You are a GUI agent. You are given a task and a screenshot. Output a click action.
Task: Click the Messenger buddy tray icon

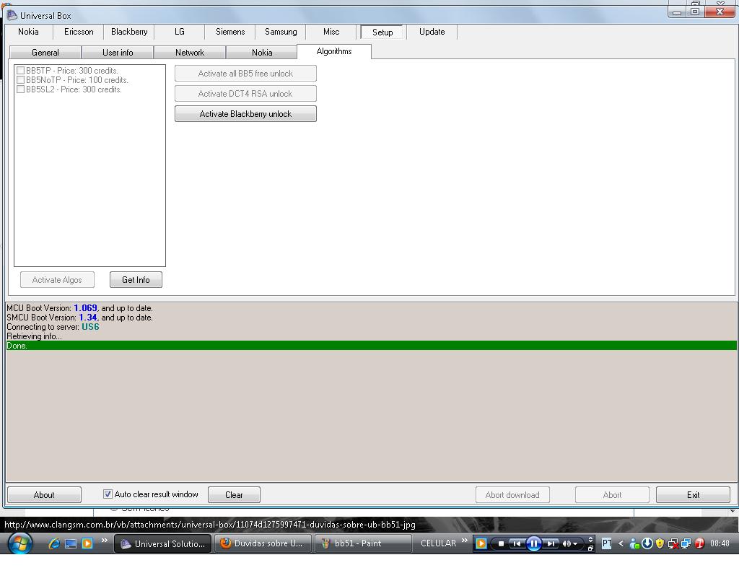pyautogui.click(x=634, y=544)
